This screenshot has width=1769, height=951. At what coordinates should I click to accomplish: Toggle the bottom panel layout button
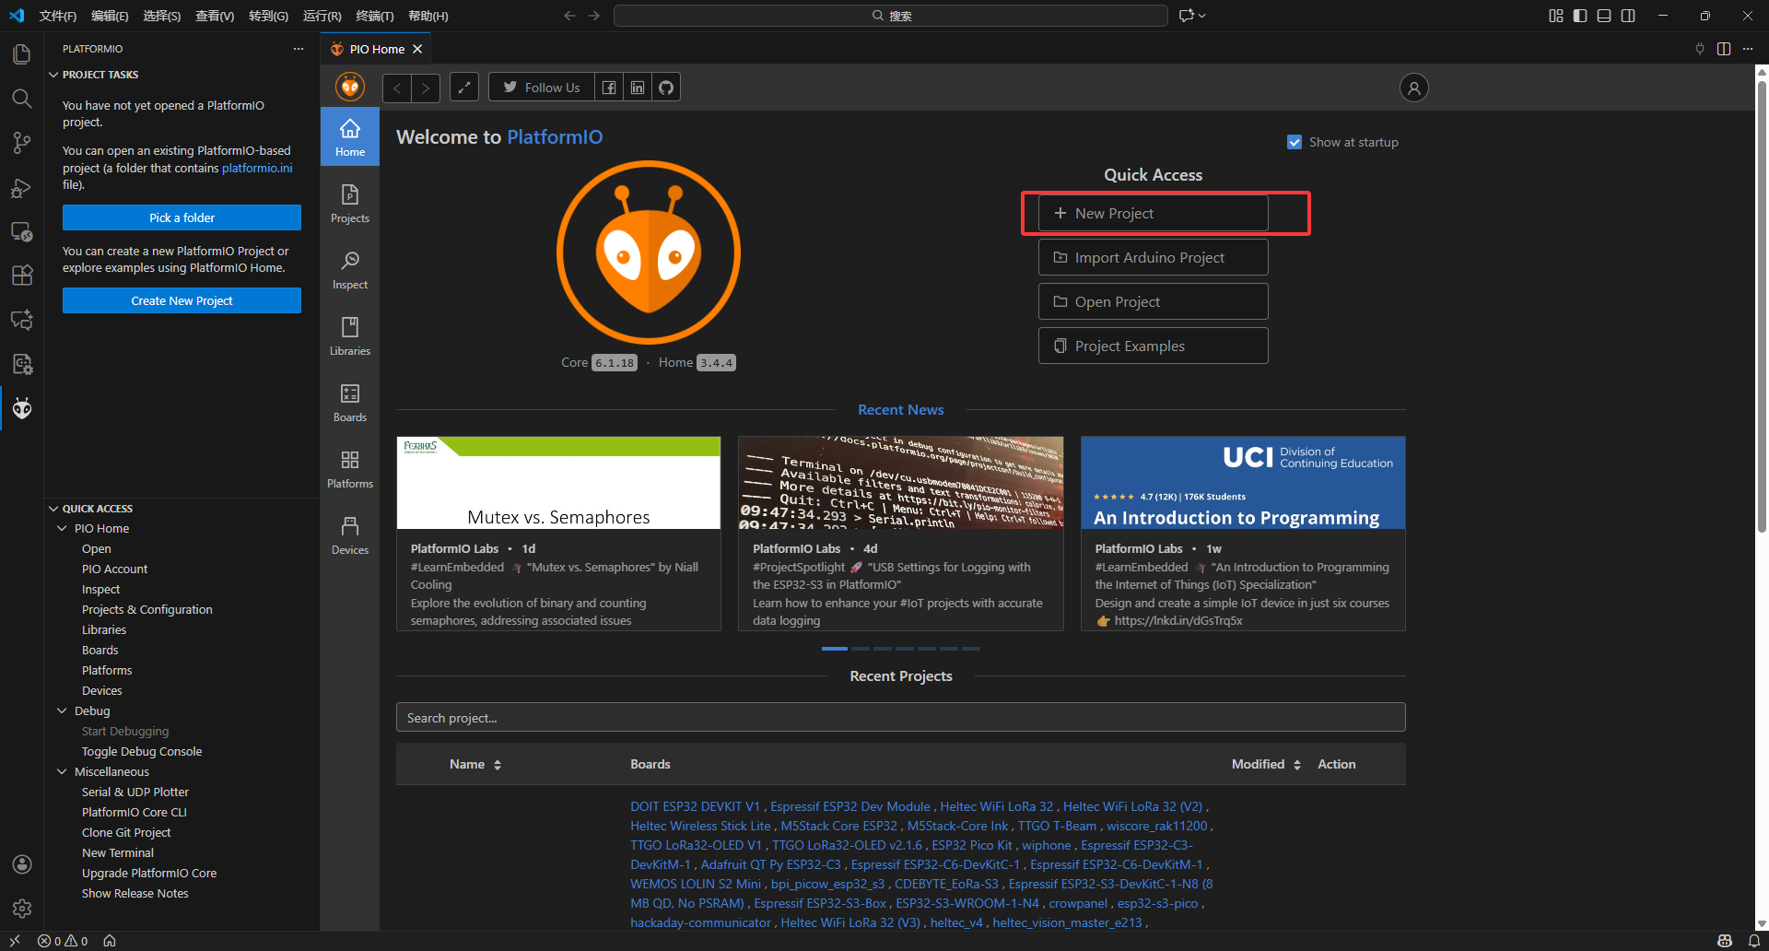pyautogui.click(x=1604, y=16)
